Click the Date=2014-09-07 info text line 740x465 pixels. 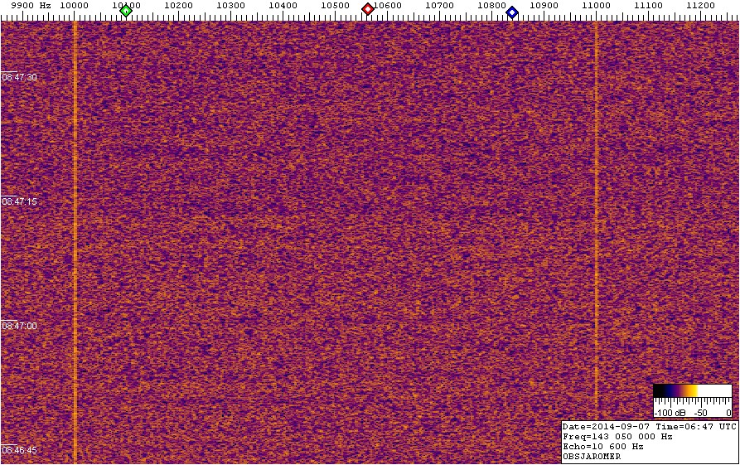649,426
